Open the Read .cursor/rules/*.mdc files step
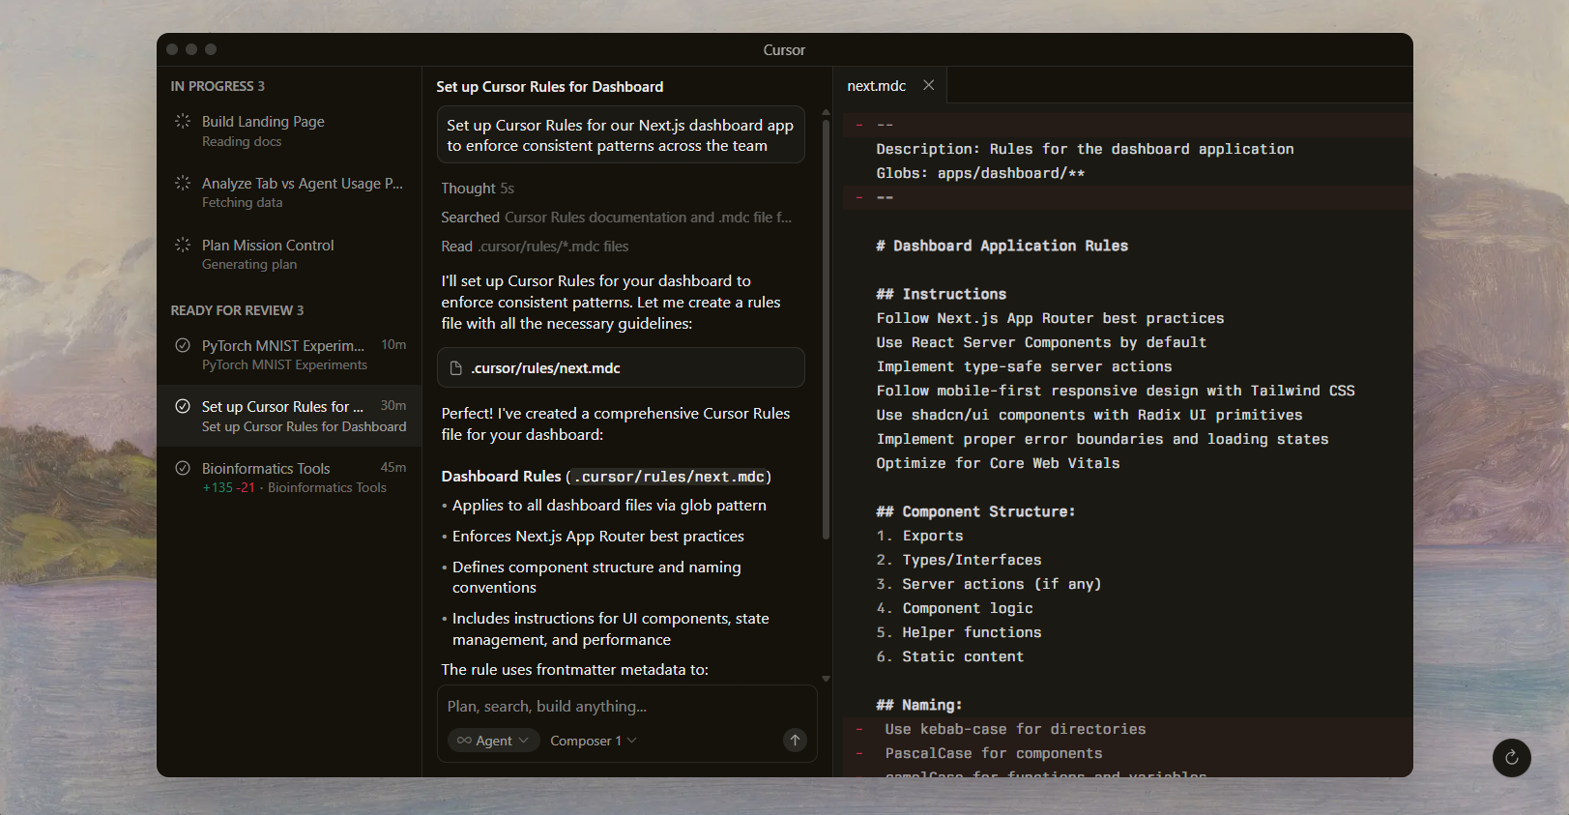 [x=535, y=247]
